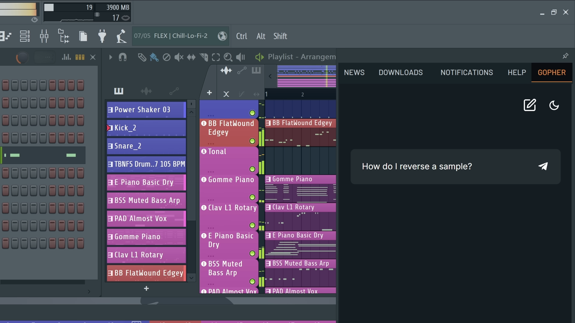Send the Gopher question arrow
Screen dimensions: 575x323
tap(543, 166)
